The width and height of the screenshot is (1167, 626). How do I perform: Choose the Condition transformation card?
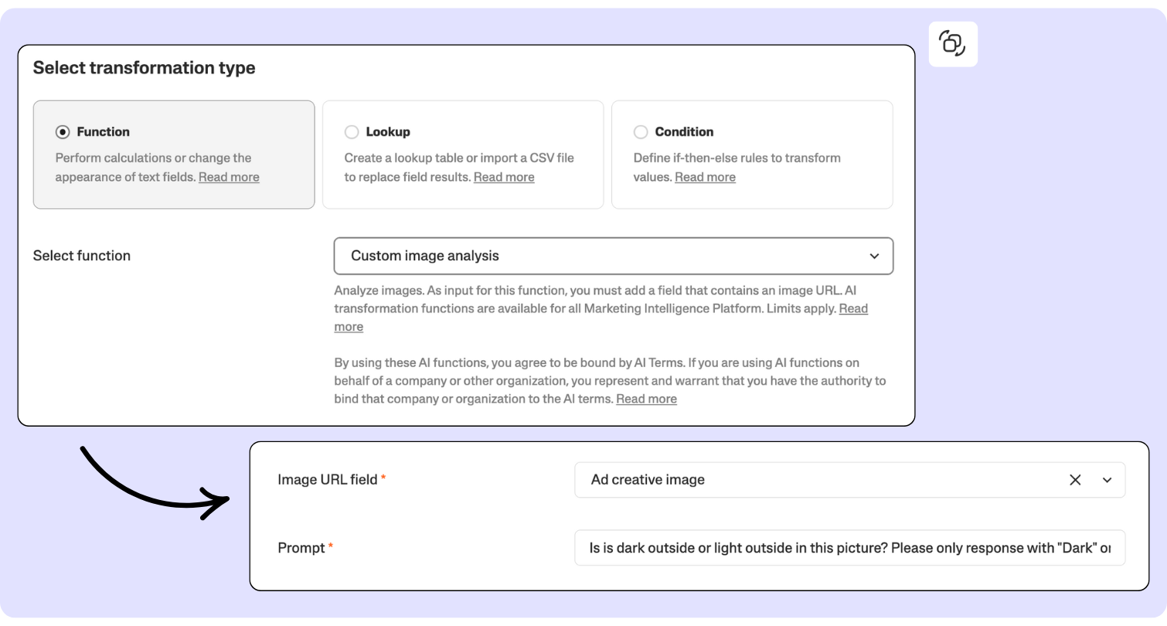pos(751,155)
